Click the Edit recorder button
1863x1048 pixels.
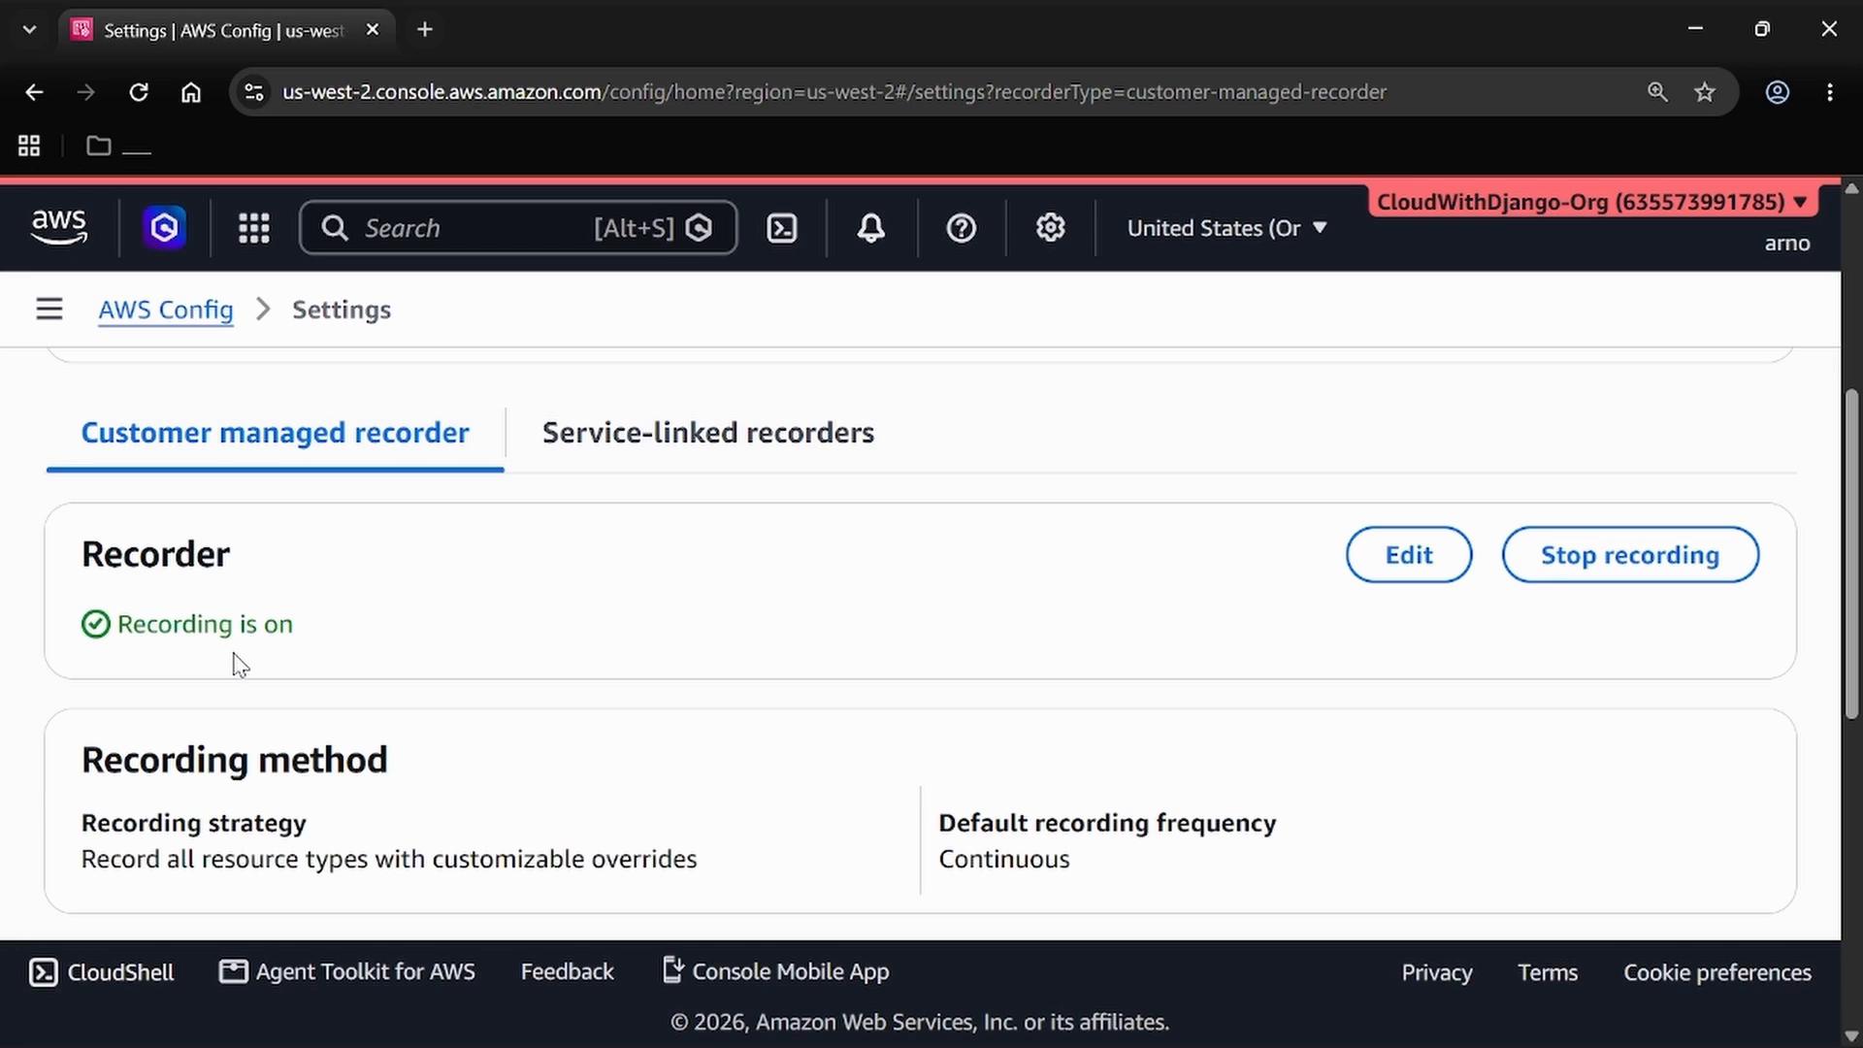(1409, 555)
